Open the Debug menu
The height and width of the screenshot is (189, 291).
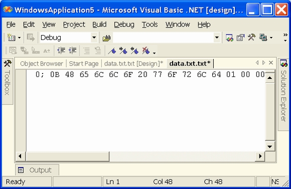coord(124,24)
